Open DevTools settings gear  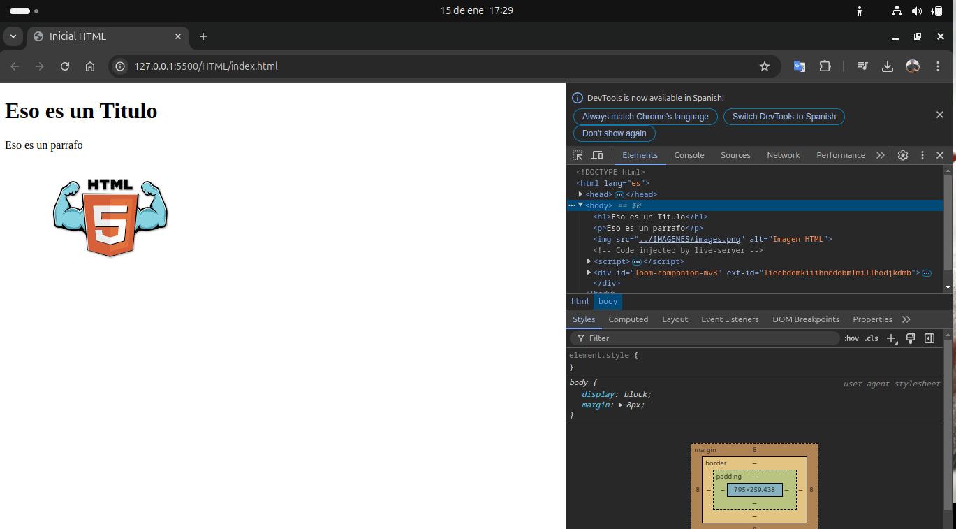tap(903, 155)
